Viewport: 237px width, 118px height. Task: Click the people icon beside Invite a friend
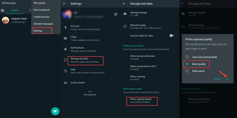(x=66, y=83)
